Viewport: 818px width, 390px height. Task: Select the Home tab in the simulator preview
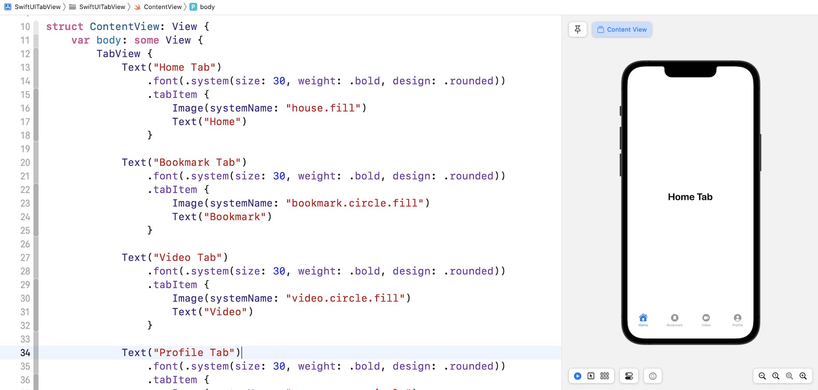click(x=643, y=320)
